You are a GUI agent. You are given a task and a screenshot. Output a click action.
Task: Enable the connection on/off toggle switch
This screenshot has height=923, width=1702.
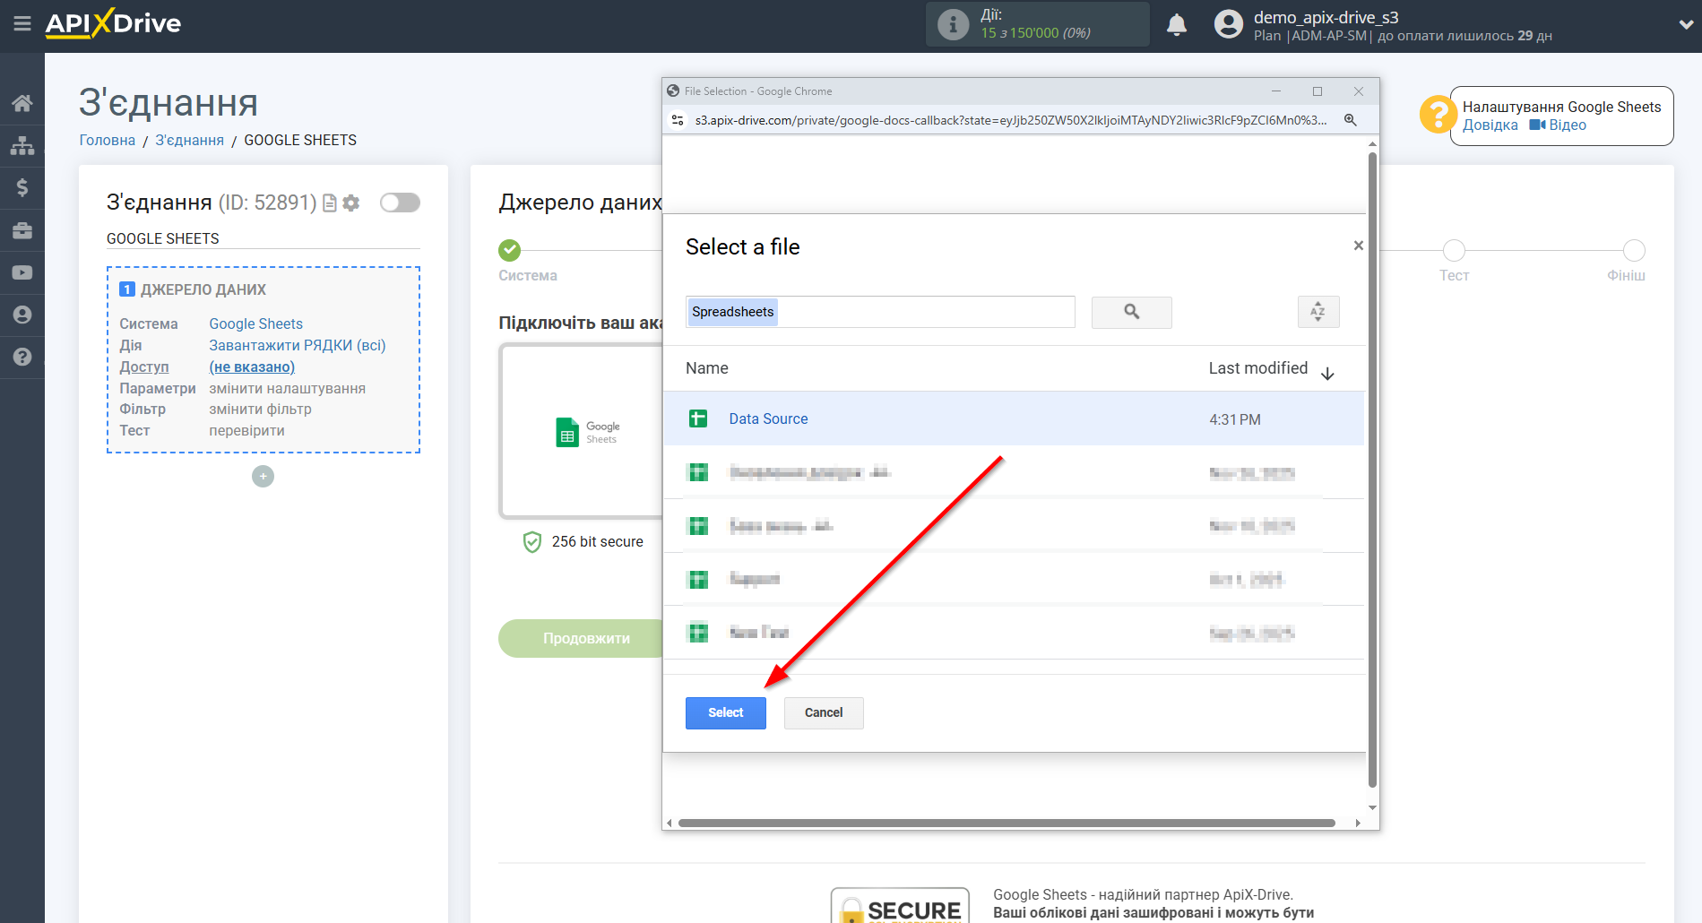[x=400, y=203]
